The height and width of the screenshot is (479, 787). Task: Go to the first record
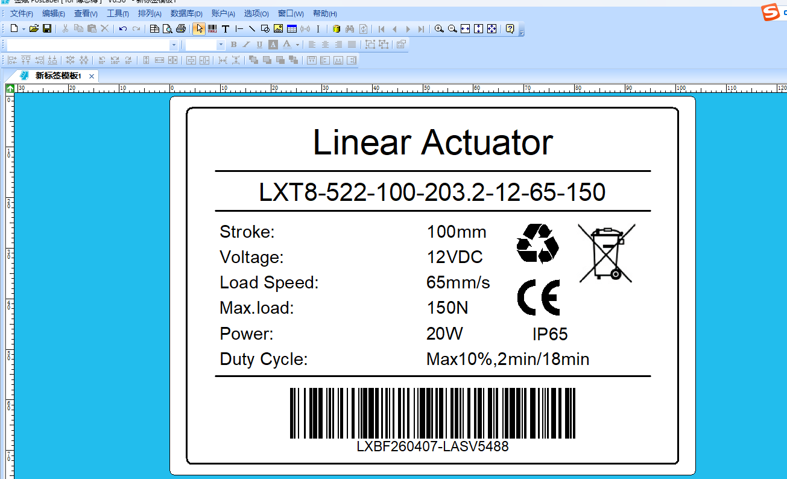pyautogui.click(x=382, y=28)
